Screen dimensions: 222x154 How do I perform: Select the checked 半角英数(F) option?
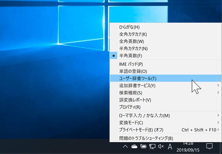click(165, 56)
